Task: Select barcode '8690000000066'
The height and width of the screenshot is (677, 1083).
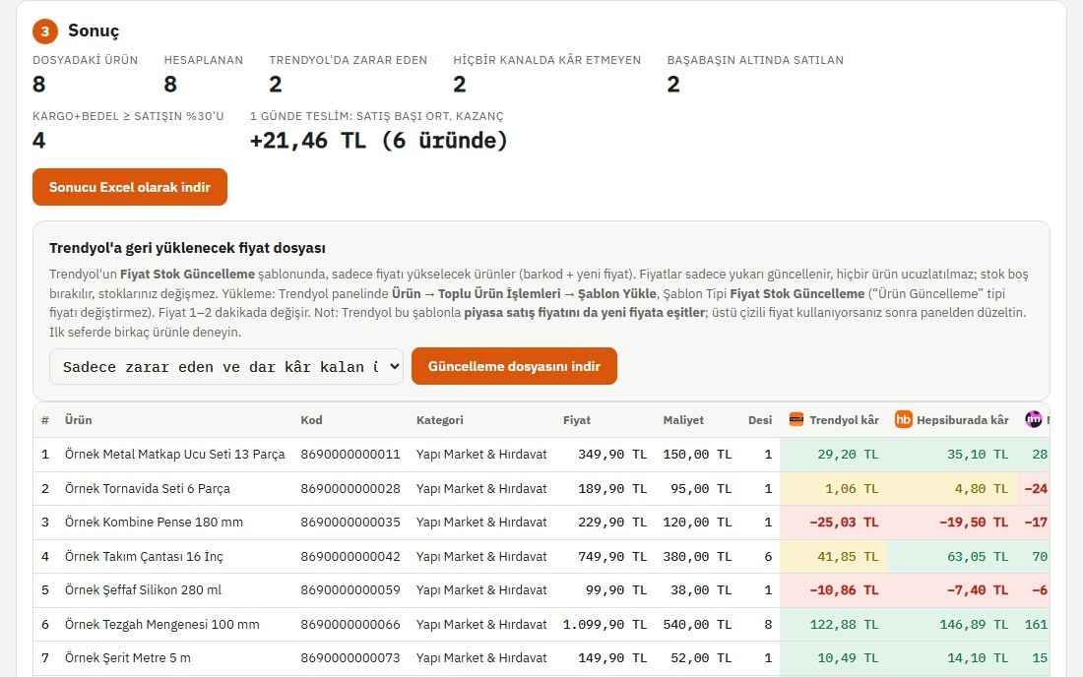Action: 350,625
